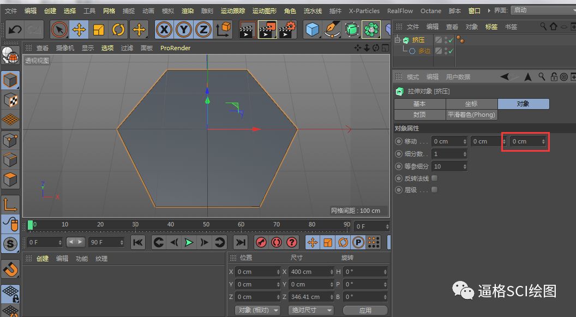Select the Live Selection cursor tool
This screenshot has width=576, height=317.
pos(59,29)
